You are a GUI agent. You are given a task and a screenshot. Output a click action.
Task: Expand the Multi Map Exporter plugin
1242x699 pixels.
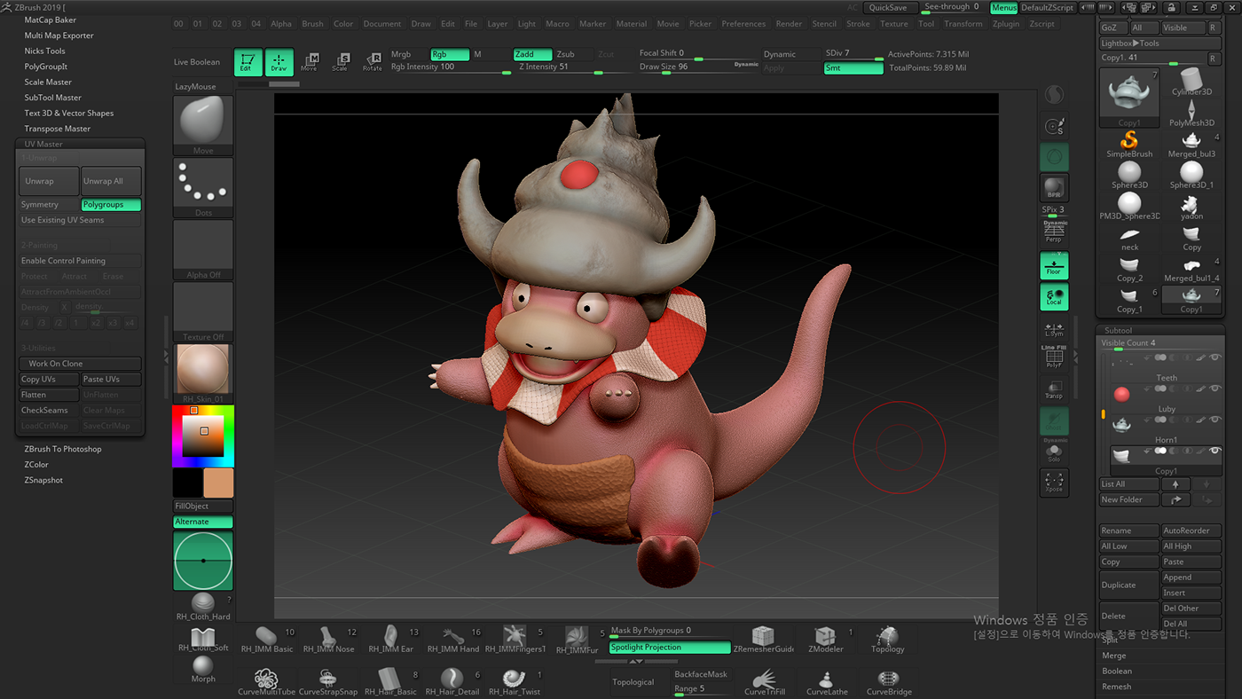(x=59, y=35)
